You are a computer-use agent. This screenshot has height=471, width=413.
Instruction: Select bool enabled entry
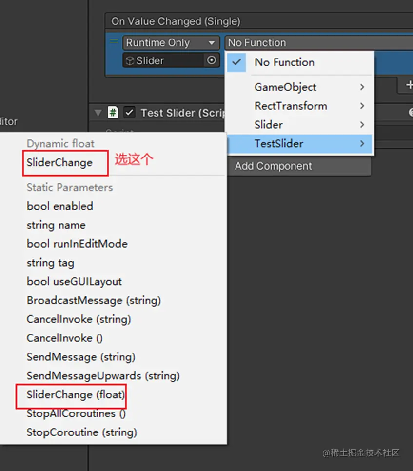pos(60,206)
